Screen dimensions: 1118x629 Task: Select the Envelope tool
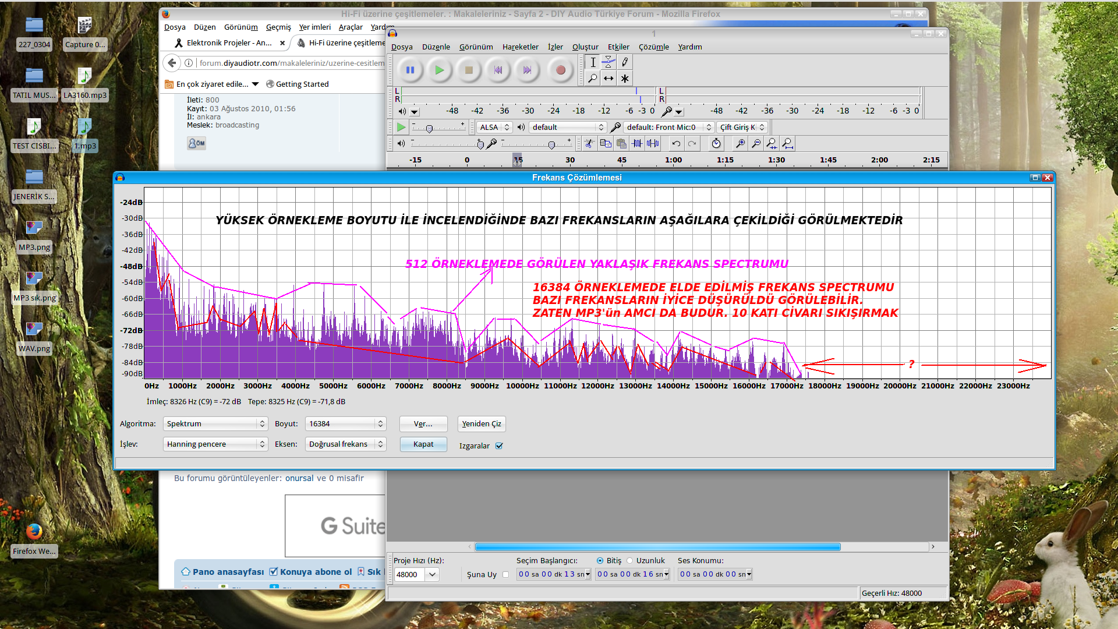point(608,62)
